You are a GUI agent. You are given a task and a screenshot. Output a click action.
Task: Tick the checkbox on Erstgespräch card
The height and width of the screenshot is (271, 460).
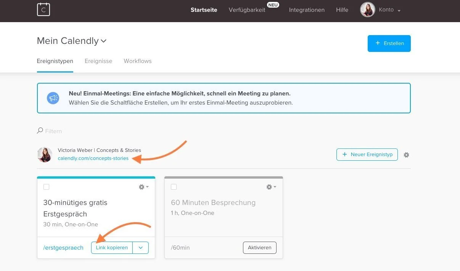pos(46,187)
